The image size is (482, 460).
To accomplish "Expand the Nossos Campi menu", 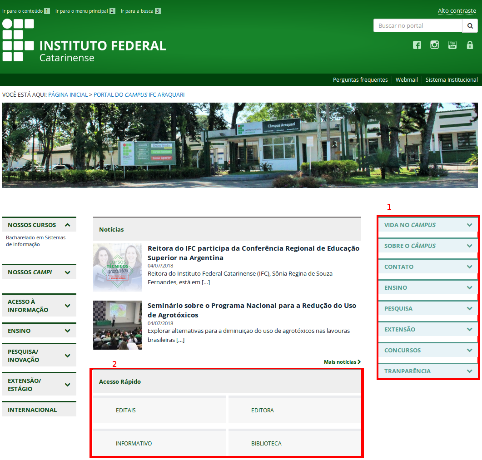I will pyautogui.click(x=67, y=272).
